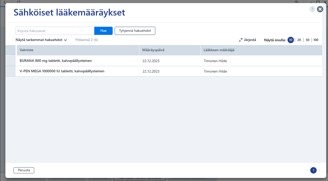Click the browser reload icon

[x=19, y=2]
